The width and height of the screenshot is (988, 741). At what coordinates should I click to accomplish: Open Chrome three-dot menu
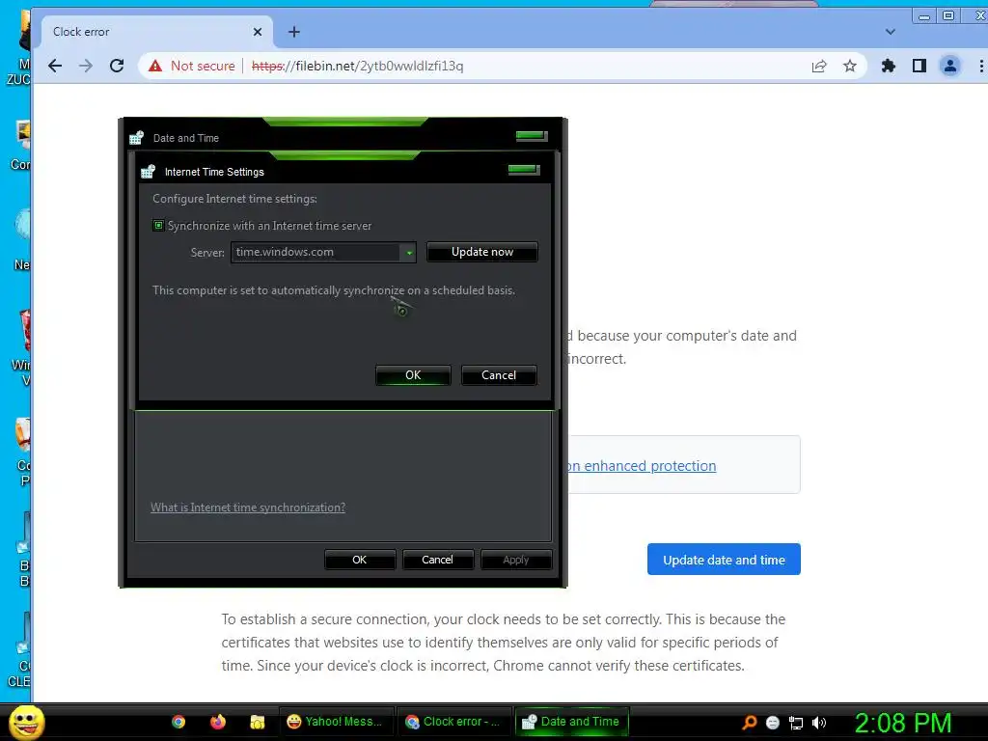point(981,67)
